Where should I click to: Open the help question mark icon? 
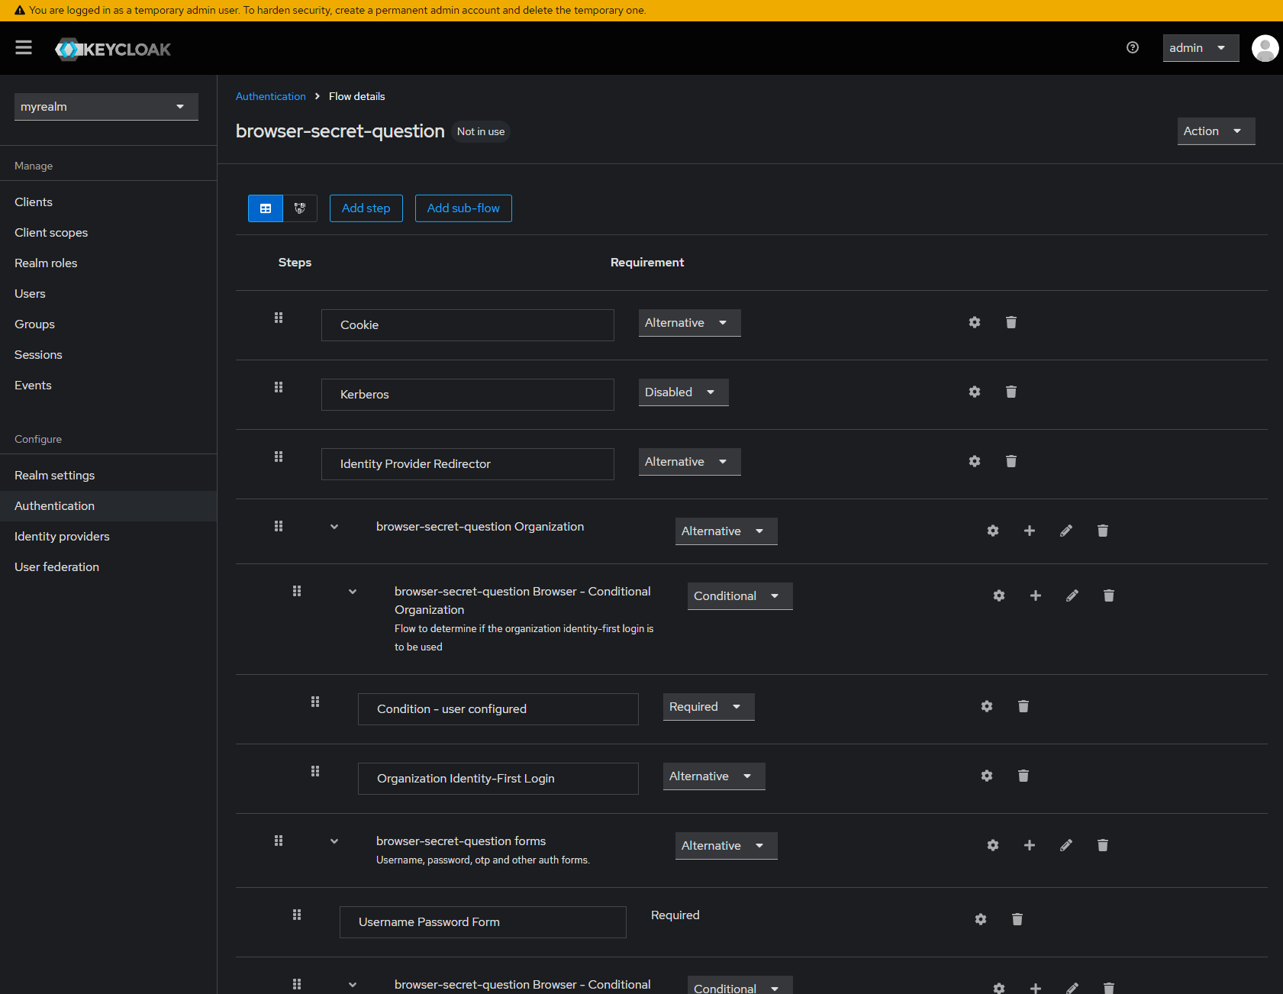(x=1133, y=47)
